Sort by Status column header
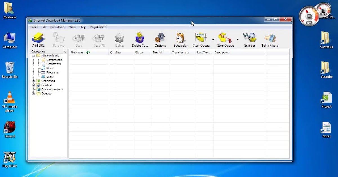Viewport: 338px width, 177px height. click(143, 53)
